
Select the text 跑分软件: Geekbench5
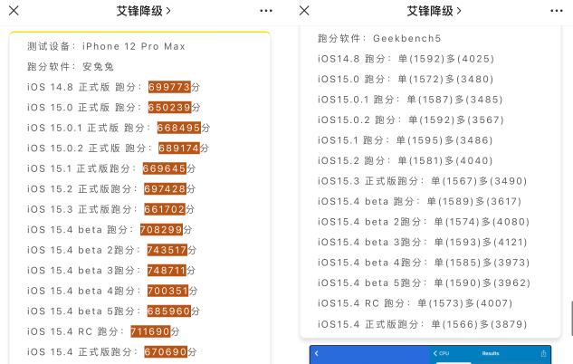[x=379, y=38]
